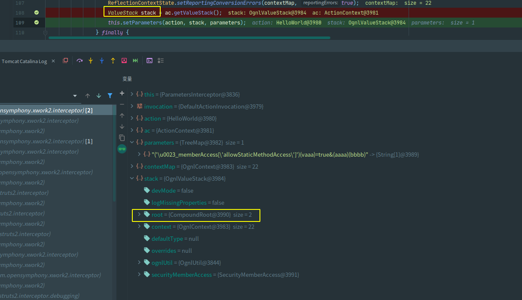Collapse the stack OgnlValueStack node

tap(132, 179)
